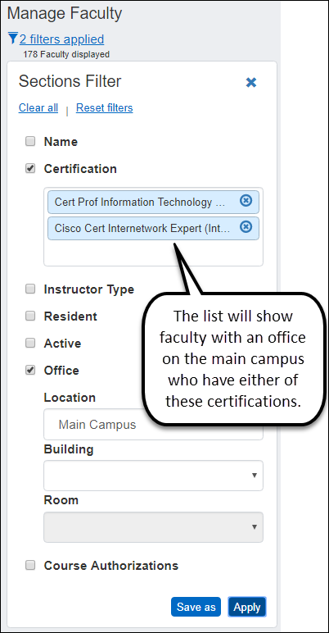This screenshot has width=329, height=633.
Task: Enable the Instructor Type checkbox
Action: (30, 289)
